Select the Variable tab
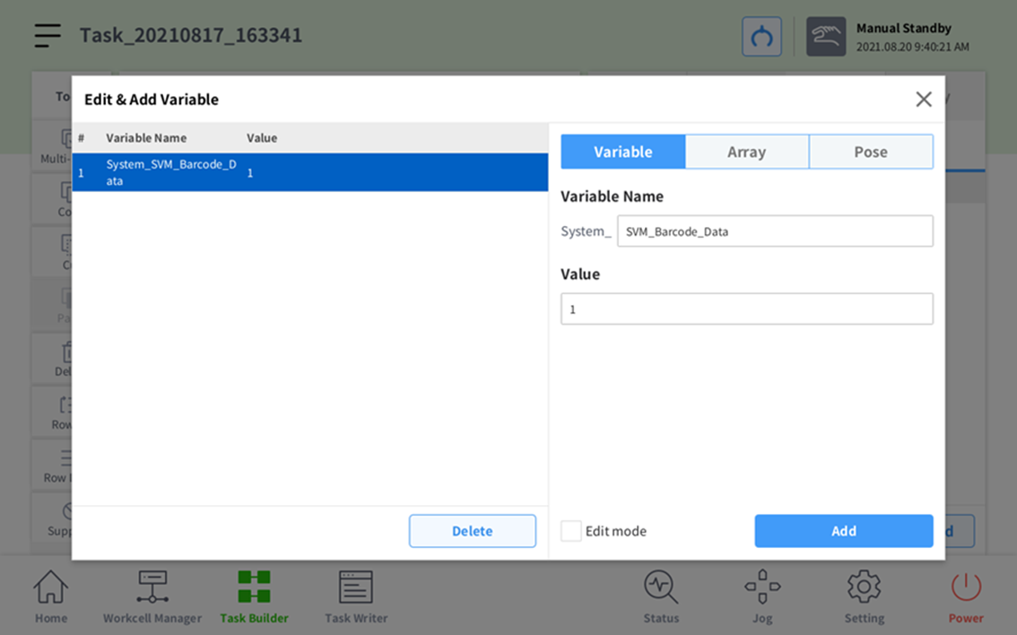This screenshot has height=635, width=1017. tap(623, 152)
